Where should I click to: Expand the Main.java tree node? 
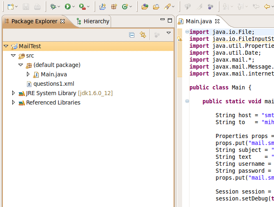point(28,74)
